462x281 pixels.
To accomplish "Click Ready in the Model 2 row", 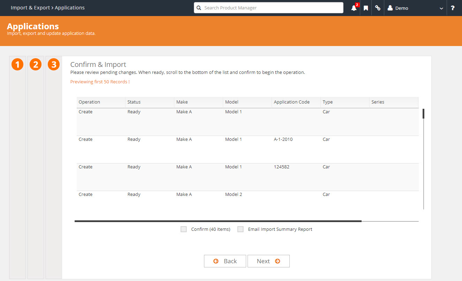I will coord(134,195).
